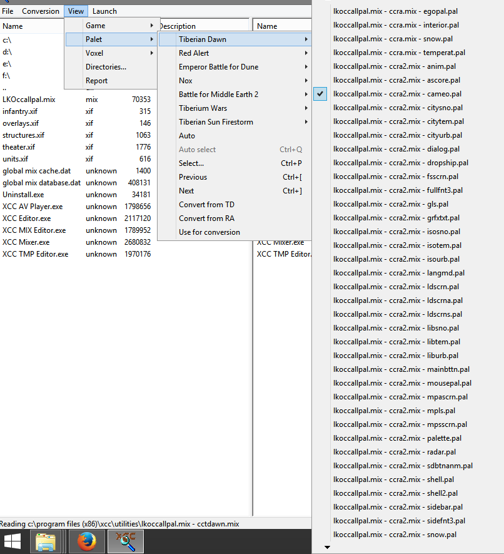Viewport: 504px width, 554px height.
Task: Launch Firefox from the taskbar
Action: (x=87, y=541)
